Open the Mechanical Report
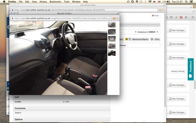Viewport: 196px width, 123px height. (x=140, y=39)
